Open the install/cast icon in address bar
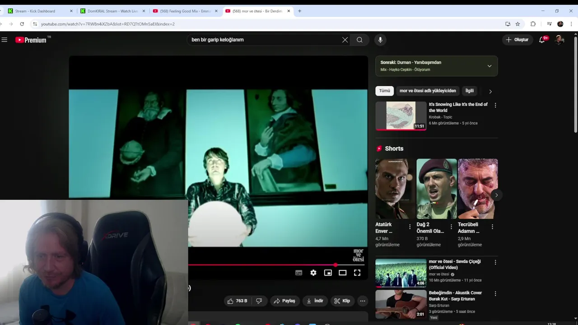This screenshot has height=325, width=578. pos(508,24)
